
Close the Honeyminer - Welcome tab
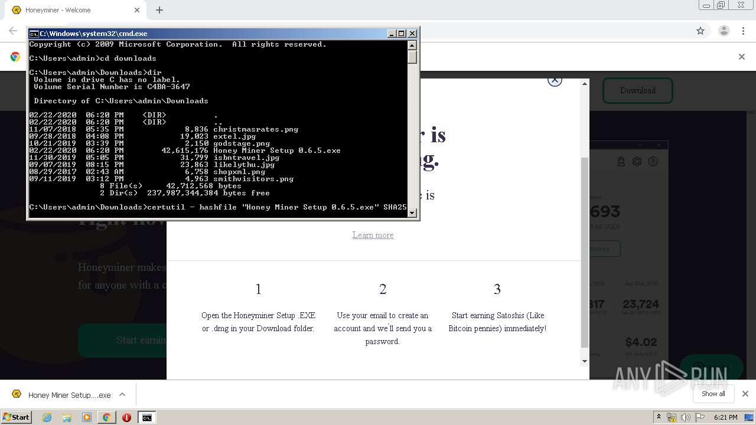[137, 10]
